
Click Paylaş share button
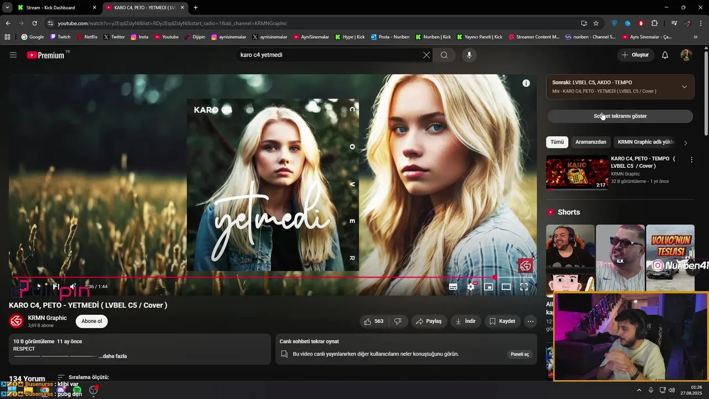click(x=429, y=321)
